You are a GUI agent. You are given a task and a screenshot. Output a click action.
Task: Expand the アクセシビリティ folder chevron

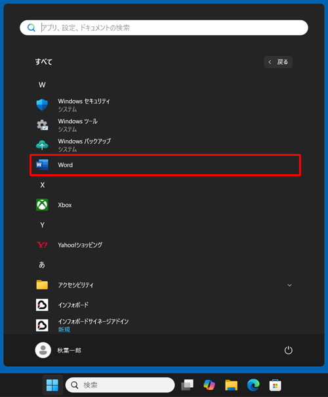(x=289, y=285)
